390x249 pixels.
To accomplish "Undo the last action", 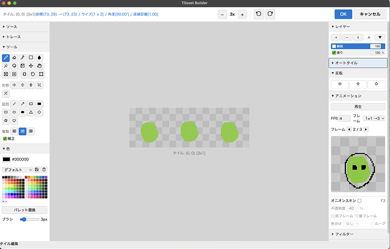I will (x=259, y=14).
